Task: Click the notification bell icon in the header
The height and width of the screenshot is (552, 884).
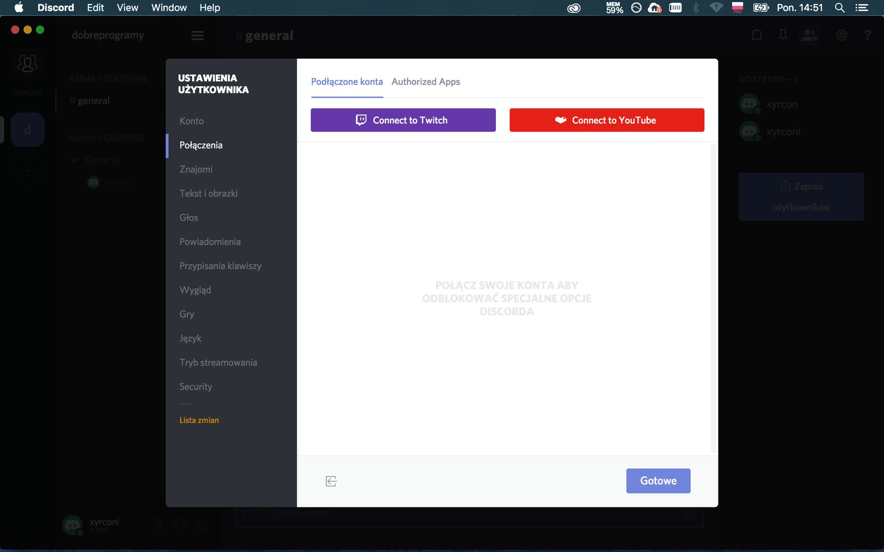Action: point(757,35)
